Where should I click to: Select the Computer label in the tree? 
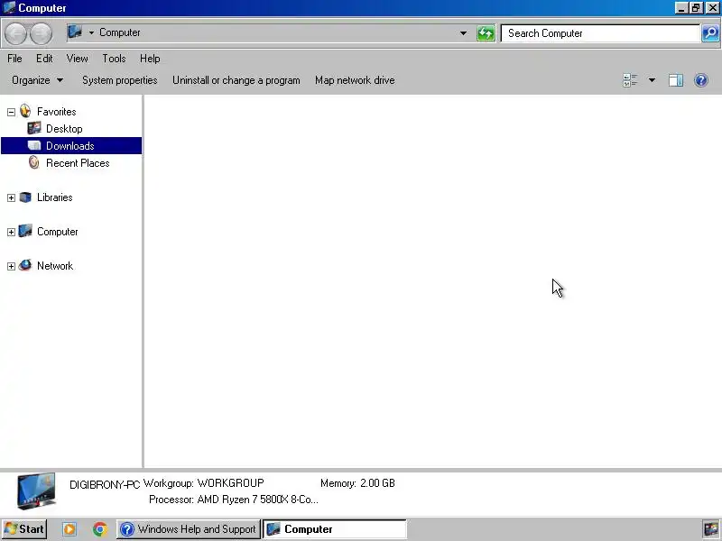(x=57, y=232)
